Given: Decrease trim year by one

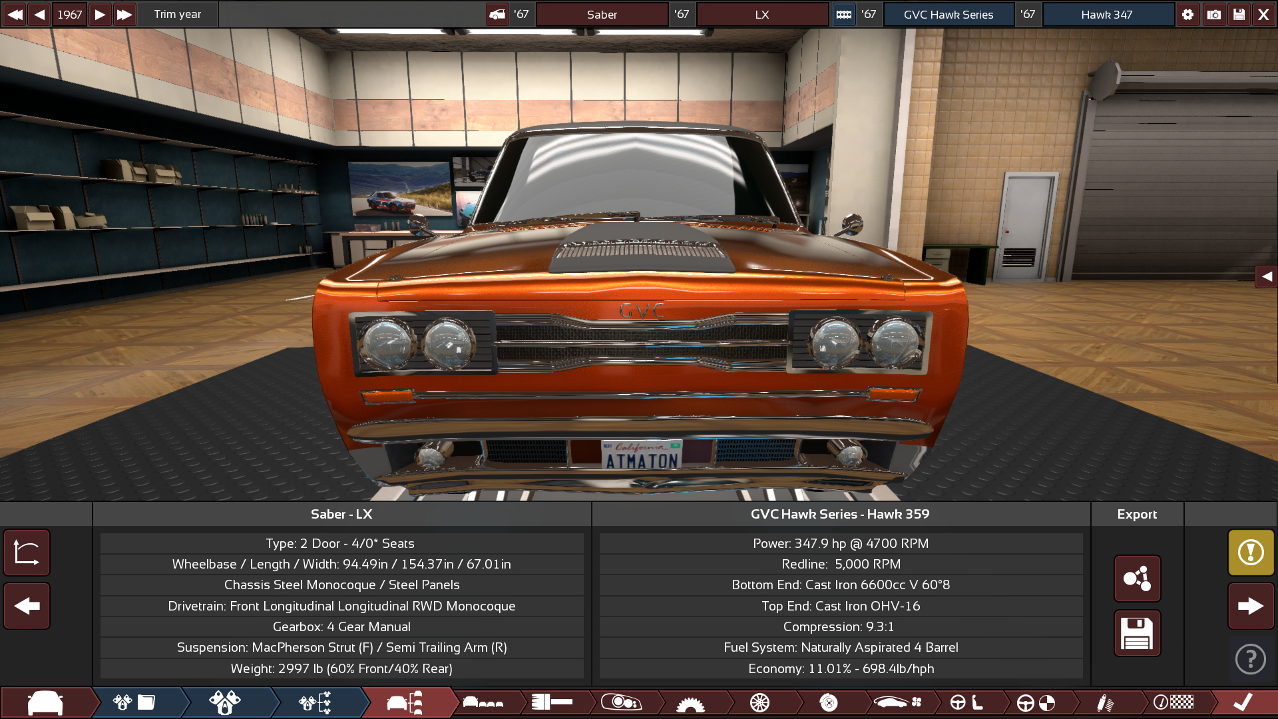Looking at the screenshot, I should coord(40,14).
